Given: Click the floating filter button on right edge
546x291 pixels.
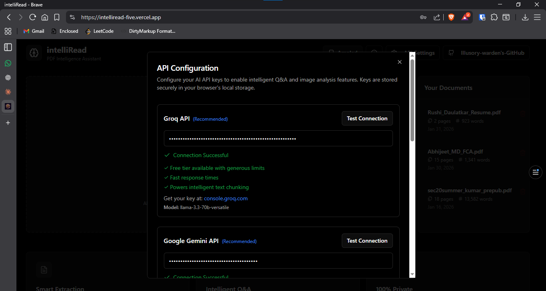Looking at the screenshot, I should pos(536,172).
